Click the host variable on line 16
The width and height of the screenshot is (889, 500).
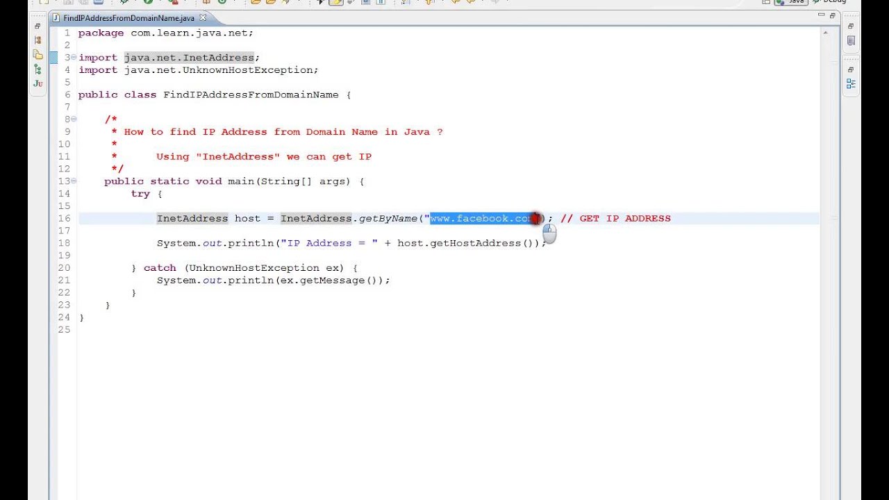click(x=247, y=219)
